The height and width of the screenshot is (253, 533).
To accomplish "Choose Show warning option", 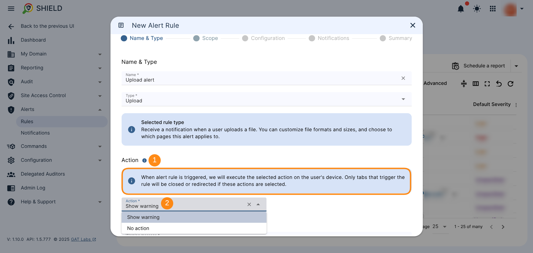I will 194,217.
